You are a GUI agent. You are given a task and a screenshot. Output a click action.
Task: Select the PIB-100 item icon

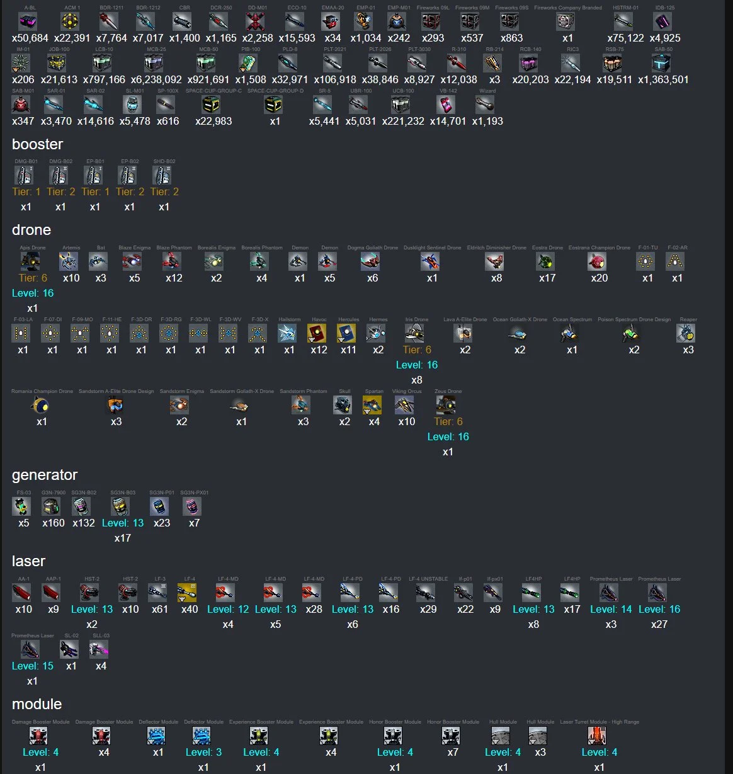[x=248, y=63]
